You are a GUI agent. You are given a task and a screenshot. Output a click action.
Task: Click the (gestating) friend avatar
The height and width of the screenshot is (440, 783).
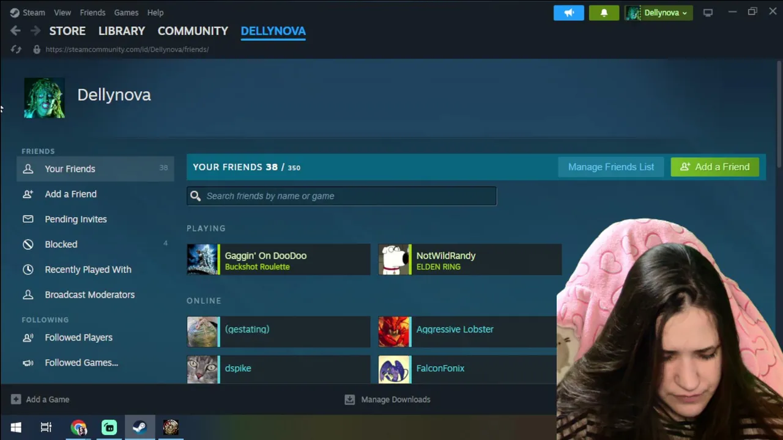(x=202, y=332)
